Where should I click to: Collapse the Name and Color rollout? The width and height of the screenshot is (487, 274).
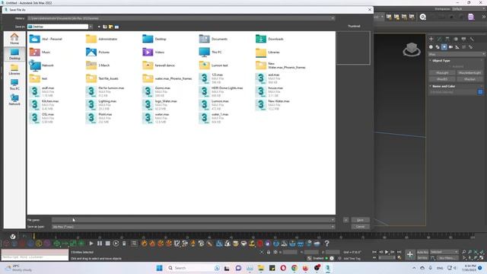point(443,86)
